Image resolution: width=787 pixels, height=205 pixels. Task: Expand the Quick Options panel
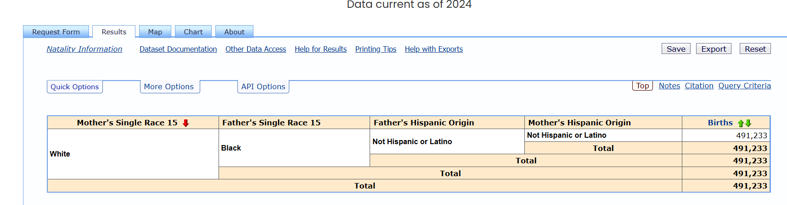pos(74,87)
